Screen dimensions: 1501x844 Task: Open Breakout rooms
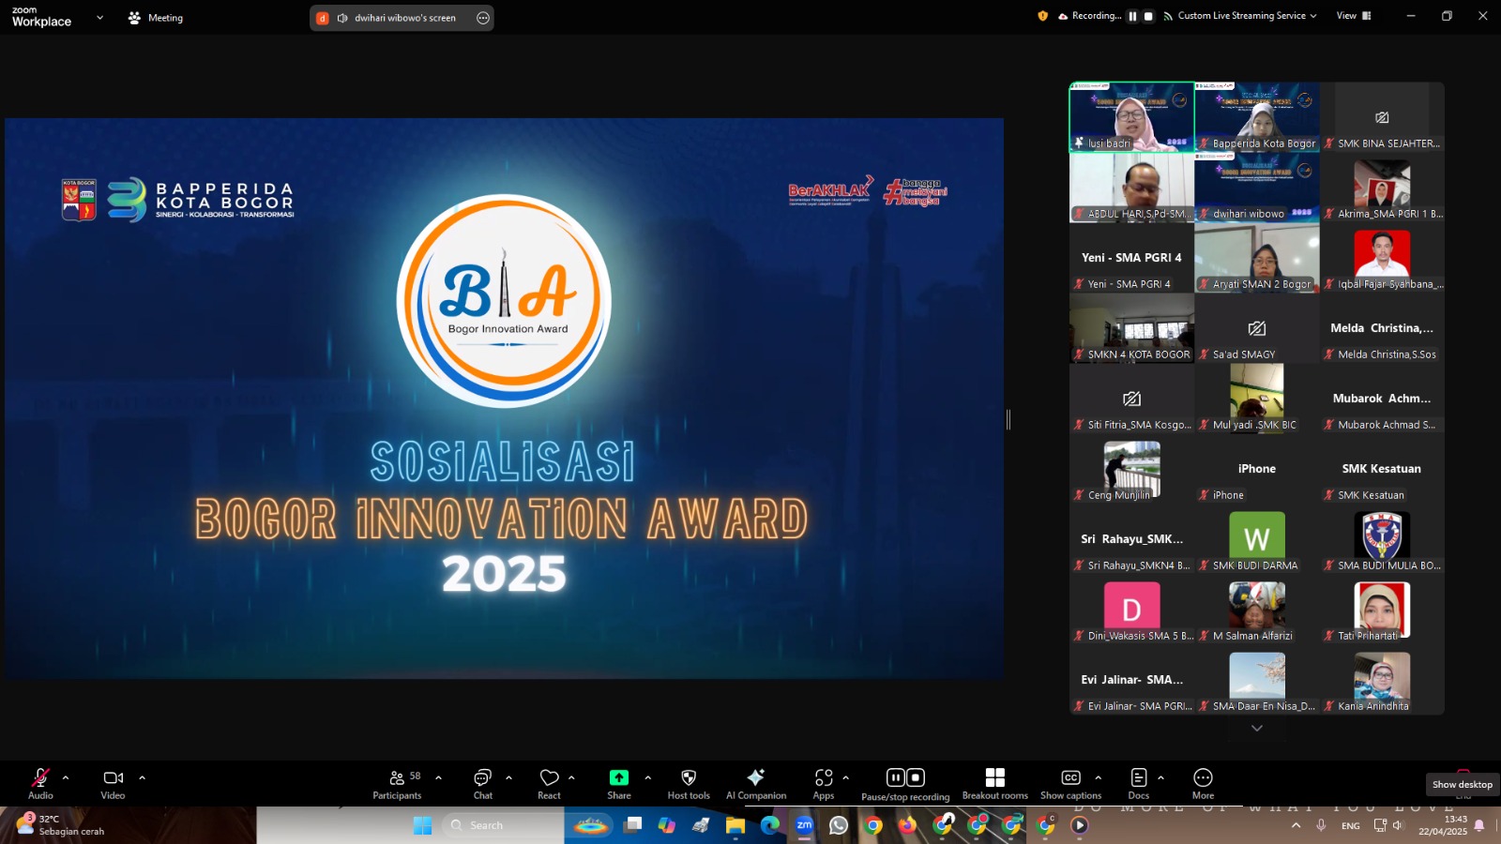[995, 783]
